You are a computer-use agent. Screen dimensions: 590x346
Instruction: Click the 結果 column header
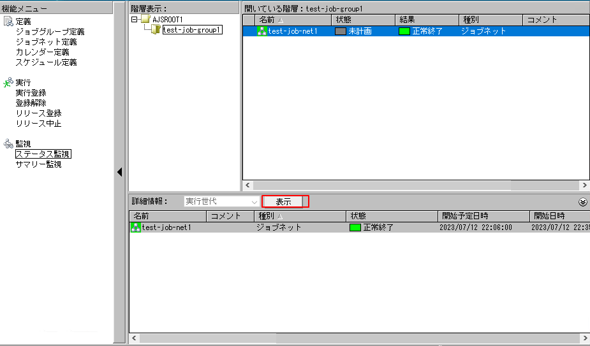(427, 20)
